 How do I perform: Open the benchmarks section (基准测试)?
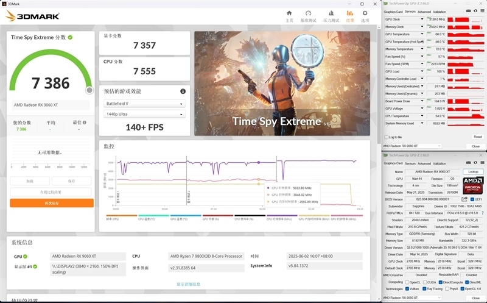point(308,16)
